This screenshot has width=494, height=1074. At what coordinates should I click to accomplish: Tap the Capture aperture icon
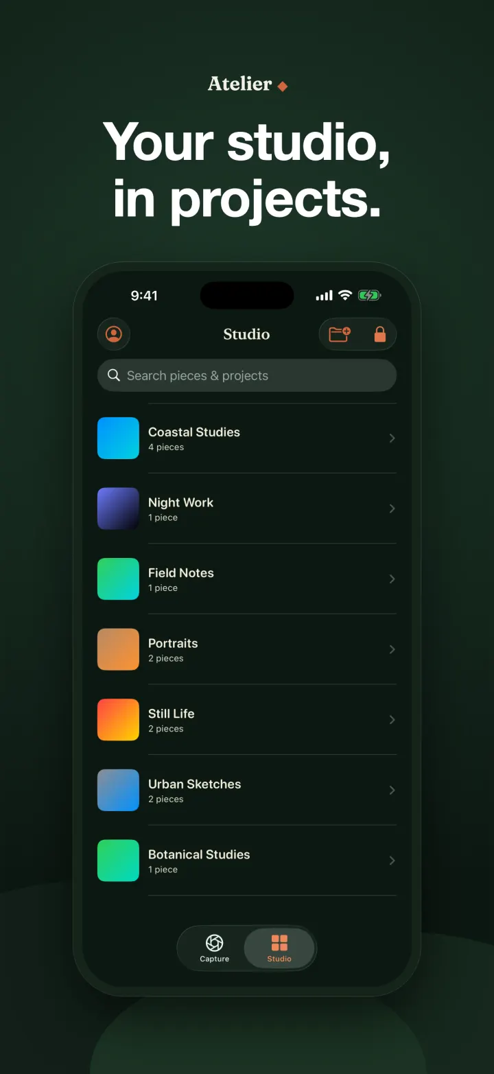point(215,943)
